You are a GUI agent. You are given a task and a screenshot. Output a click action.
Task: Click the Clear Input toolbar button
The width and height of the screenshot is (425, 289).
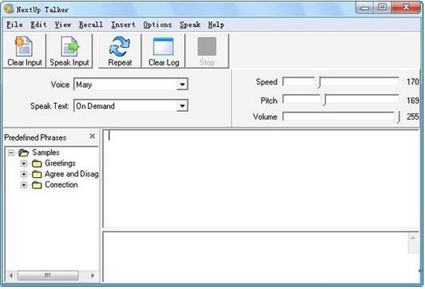pos(24,51)
